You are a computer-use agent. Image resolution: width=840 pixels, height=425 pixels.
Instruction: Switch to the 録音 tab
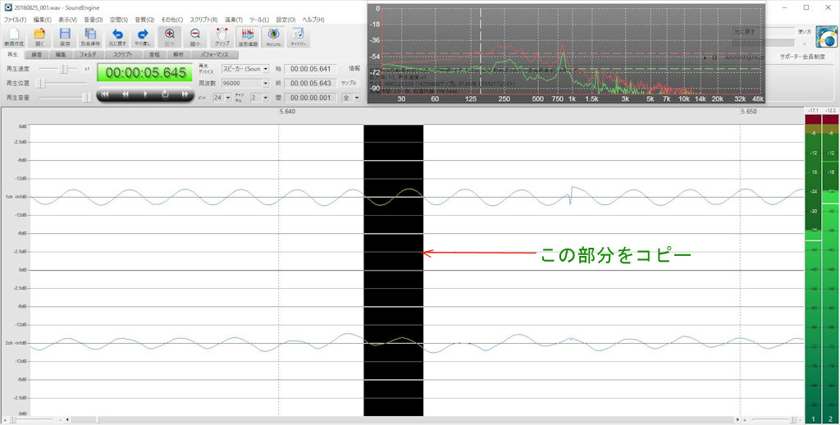click(36, 55)
